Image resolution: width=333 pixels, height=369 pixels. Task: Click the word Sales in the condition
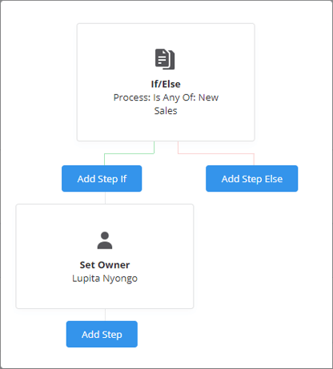[166, 111]
